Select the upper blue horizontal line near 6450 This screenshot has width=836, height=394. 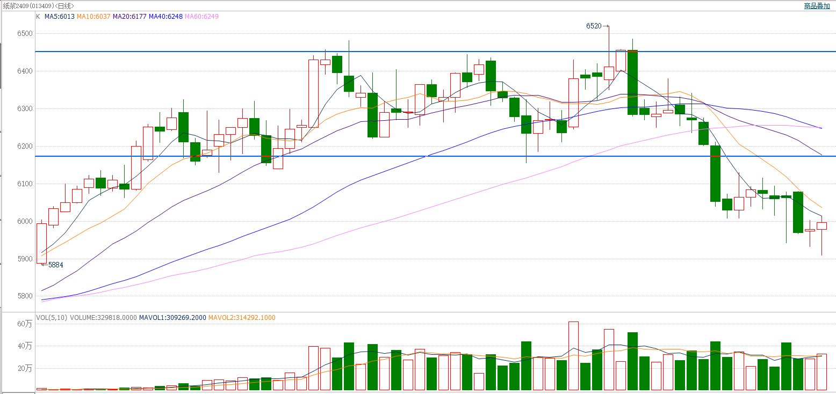[x=430, y=52]
